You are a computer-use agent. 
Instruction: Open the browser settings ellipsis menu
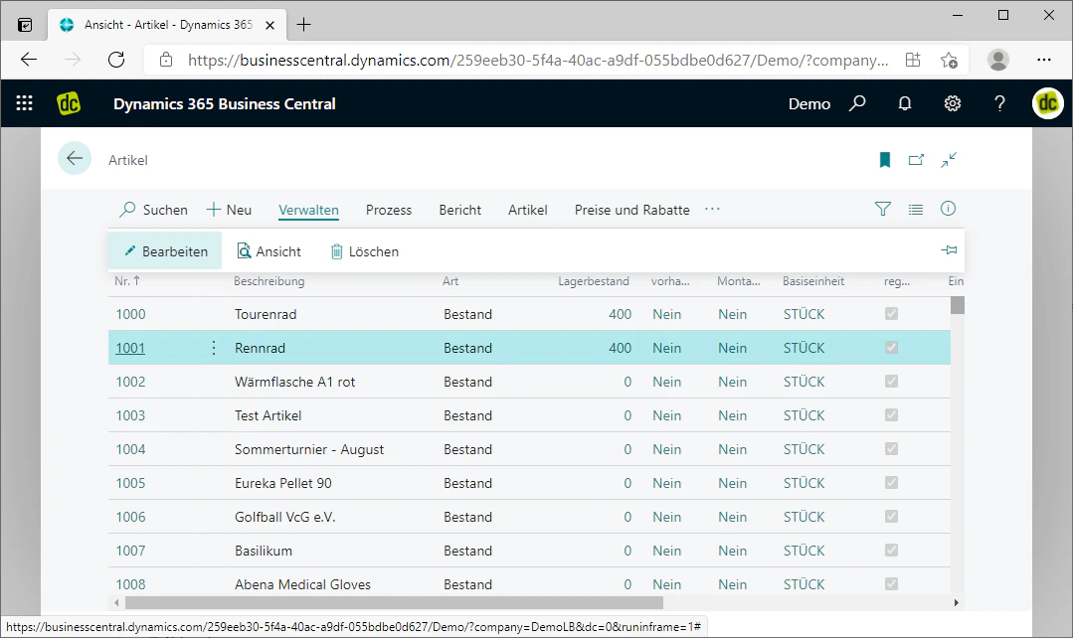click(x=1043, y=60)
